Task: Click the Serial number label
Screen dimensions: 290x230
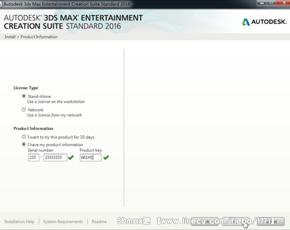Action: pos(41,150)
